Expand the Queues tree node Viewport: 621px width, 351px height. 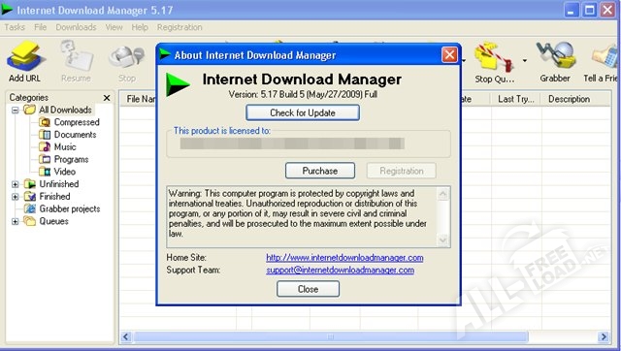point(16,221)
